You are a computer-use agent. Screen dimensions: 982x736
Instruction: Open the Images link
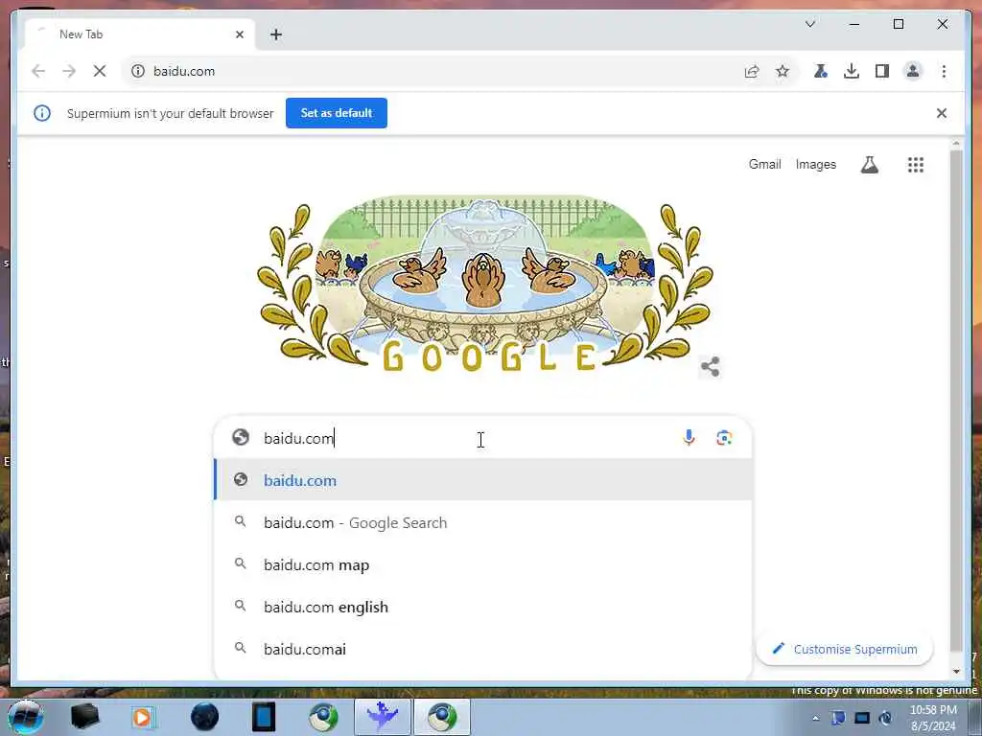tap(815, 165)
